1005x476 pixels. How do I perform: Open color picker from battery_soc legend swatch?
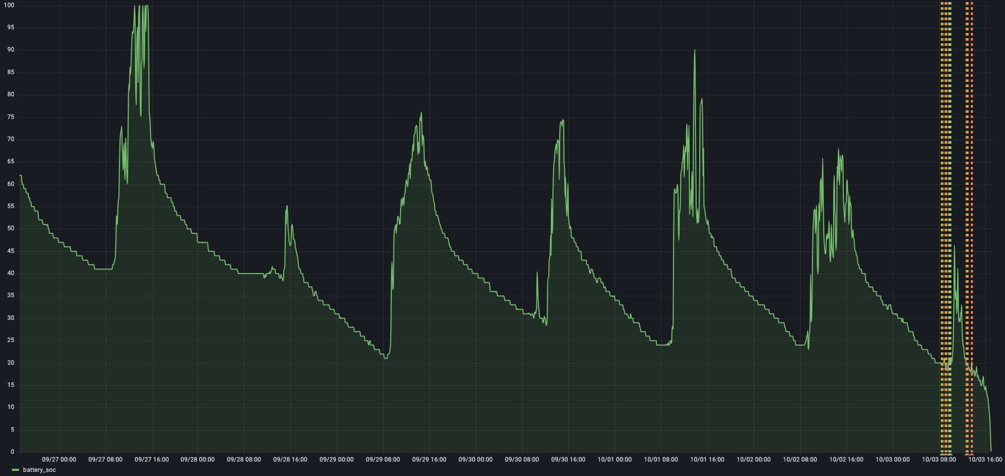click(15, 470)
